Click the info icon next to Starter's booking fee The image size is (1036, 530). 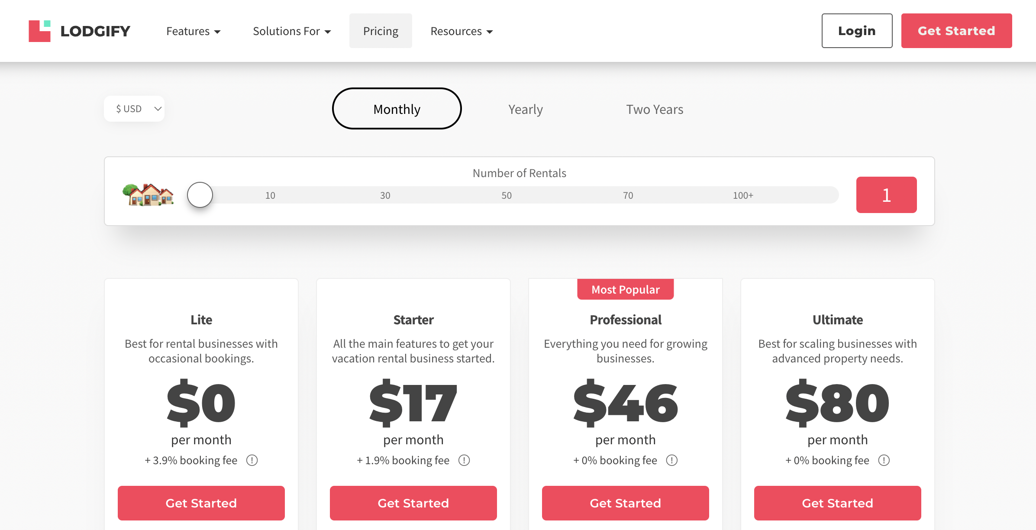point(464,460)
